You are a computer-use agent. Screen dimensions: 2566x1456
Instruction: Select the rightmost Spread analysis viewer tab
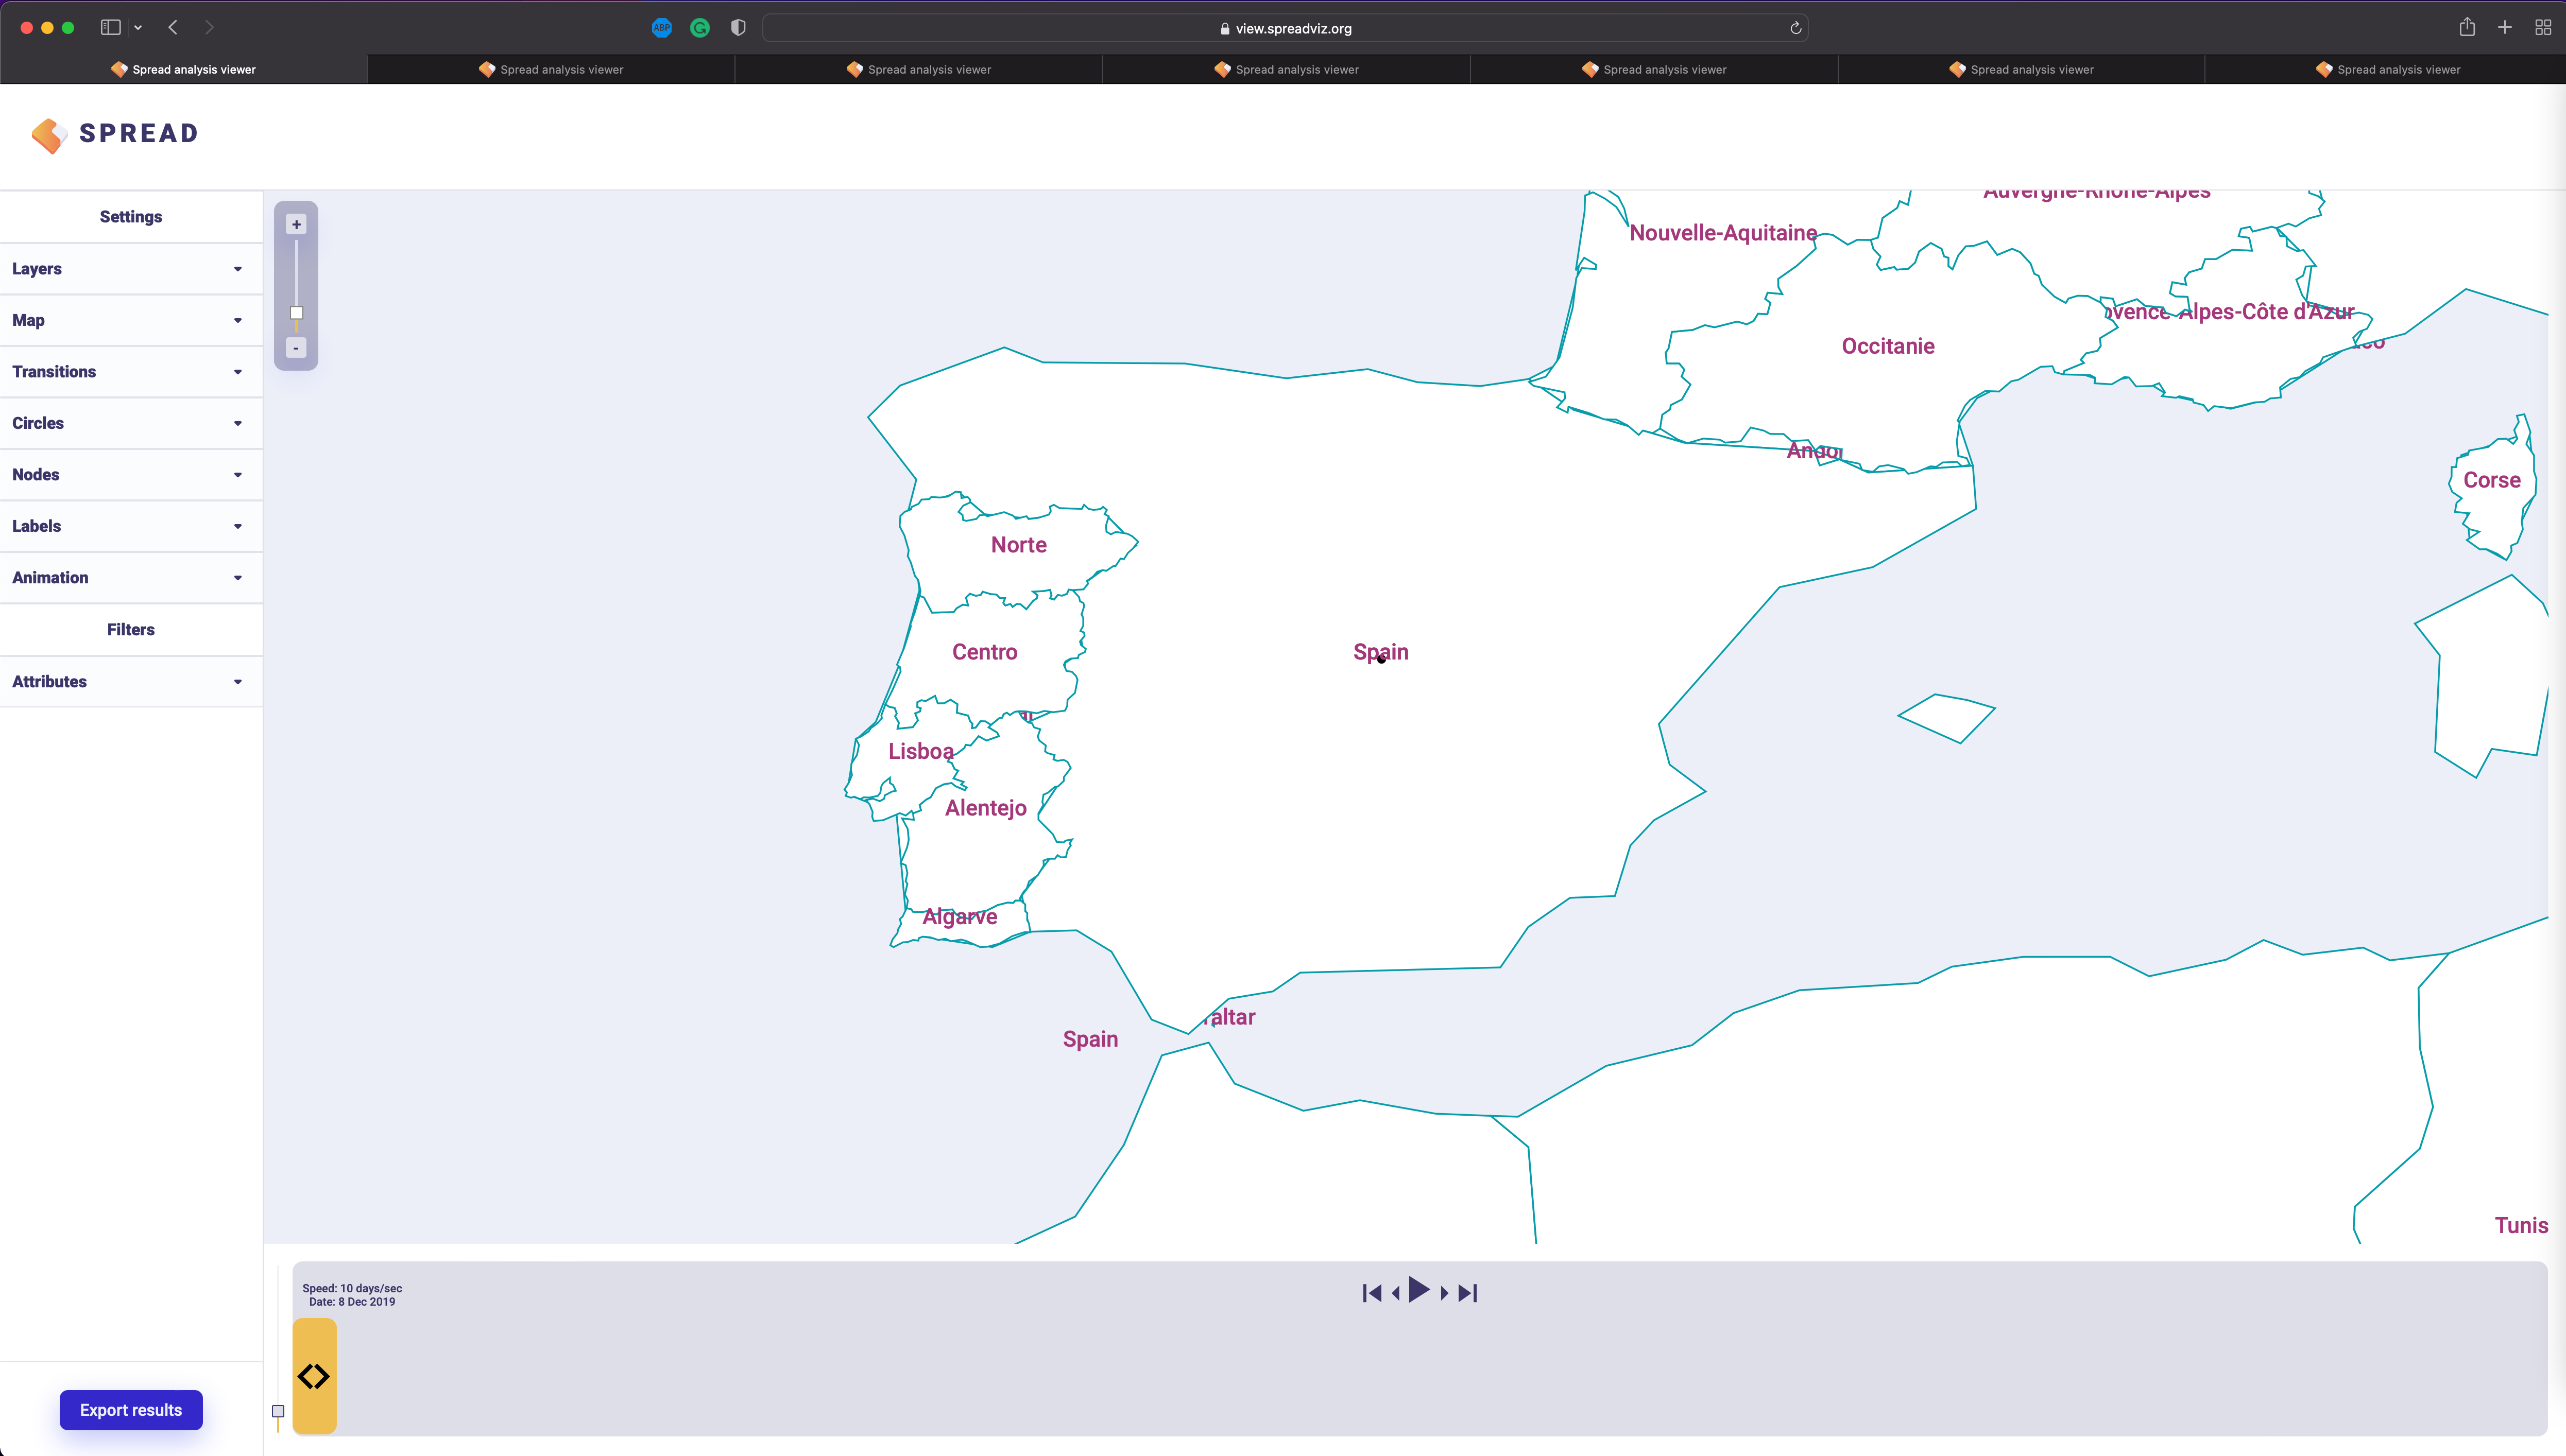pyautogui.click(x=2389, y=69)
